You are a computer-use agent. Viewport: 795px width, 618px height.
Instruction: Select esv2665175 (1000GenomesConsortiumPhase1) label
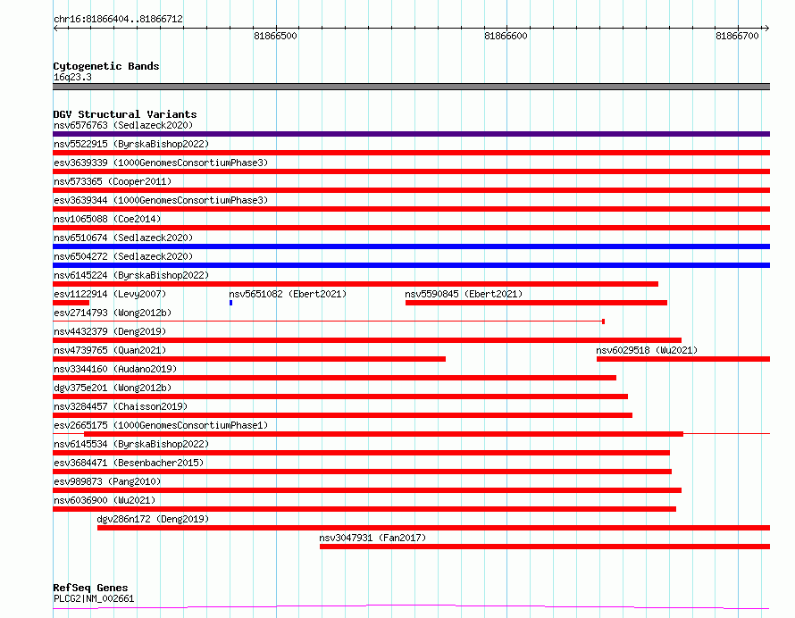pos(161,425)
